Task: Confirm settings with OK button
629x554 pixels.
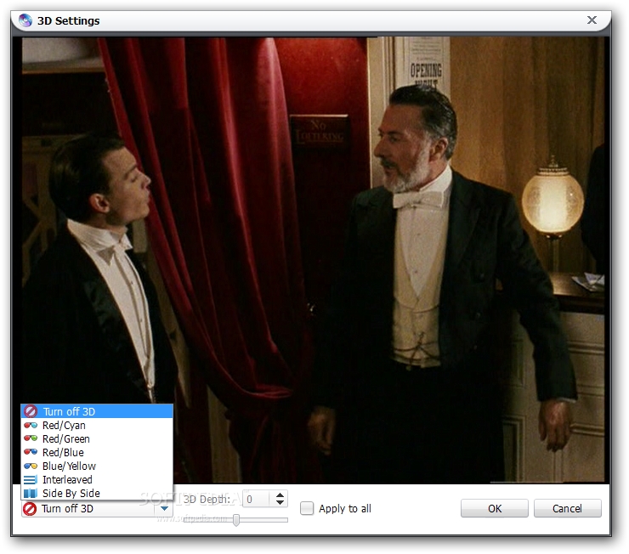Action: pos(494,508)
